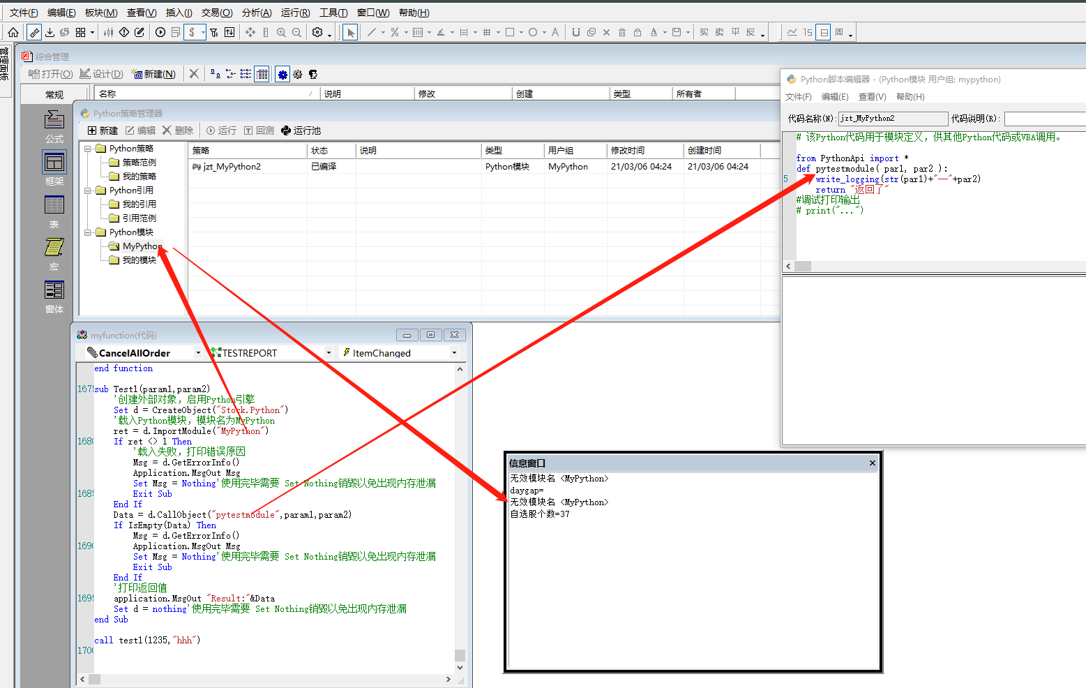The image size is (1086, 688).
Task: Click the home icon in the main toolbar
Action: 13,32
